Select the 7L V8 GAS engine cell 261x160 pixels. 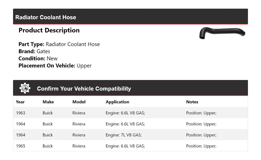[123, 135]
